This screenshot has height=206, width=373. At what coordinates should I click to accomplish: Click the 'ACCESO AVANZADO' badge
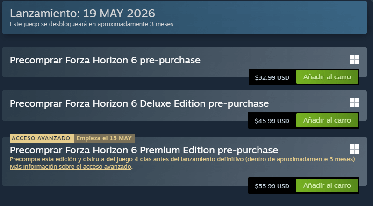41,138
